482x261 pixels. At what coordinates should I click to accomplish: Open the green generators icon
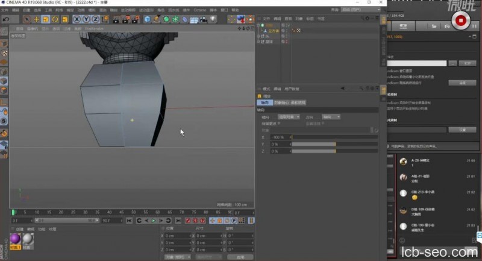(166, 19)
